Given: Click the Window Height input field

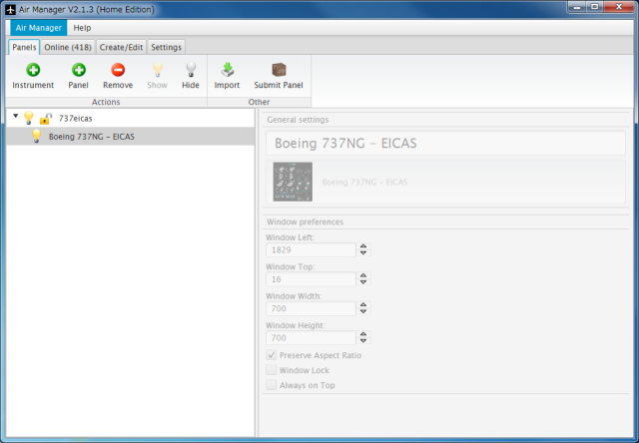Looking at the screenshot, I should click(311, 337).
